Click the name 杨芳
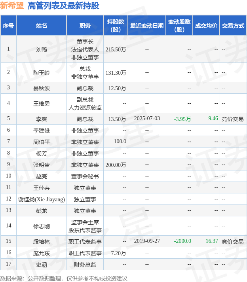The width and height of the screenshot is (247, 282). (42, 153)
